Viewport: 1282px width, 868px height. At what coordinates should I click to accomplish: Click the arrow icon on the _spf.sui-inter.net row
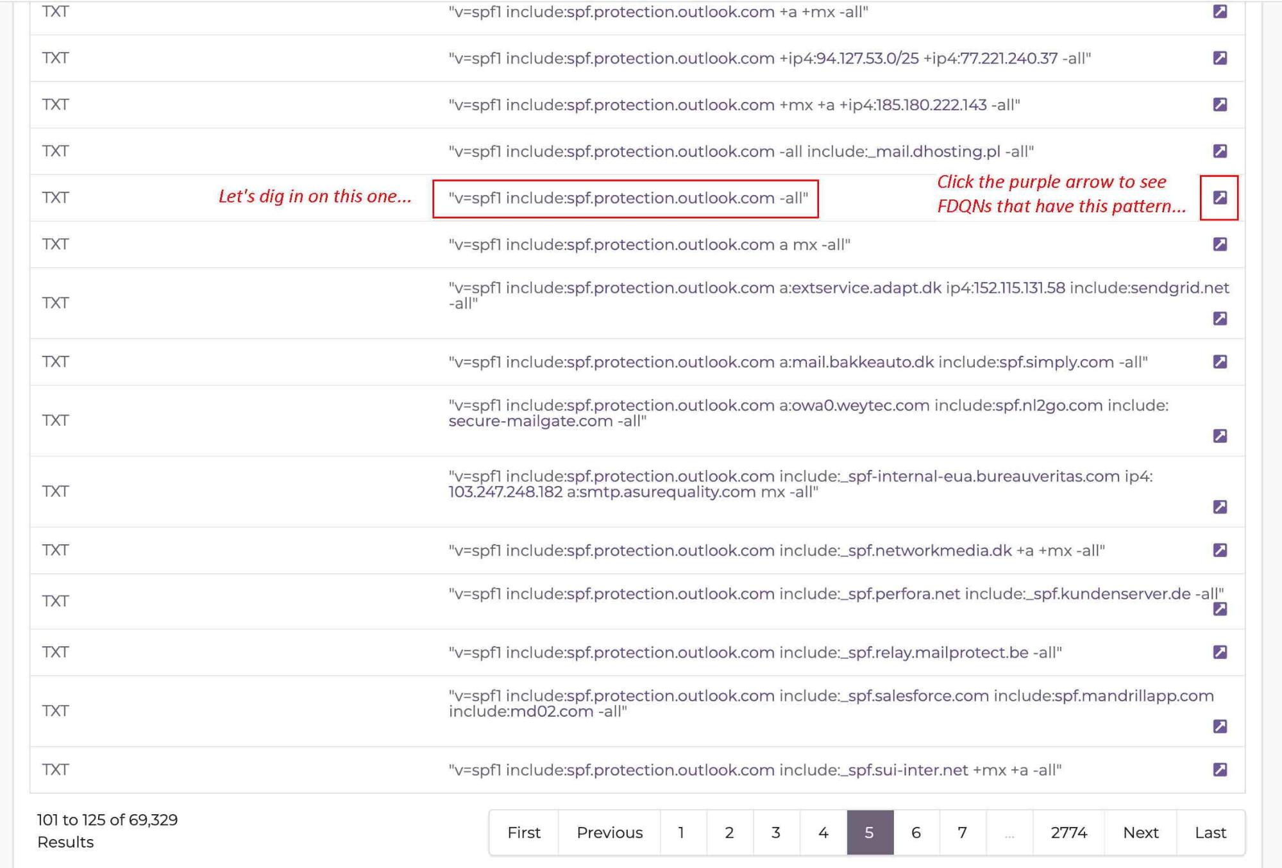(1222, 771)
